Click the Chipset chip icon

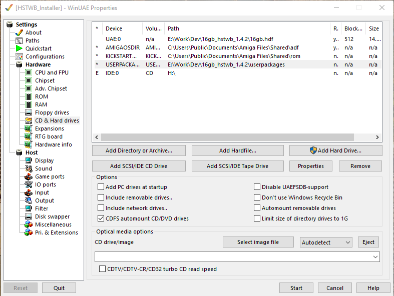coord(29,80)
